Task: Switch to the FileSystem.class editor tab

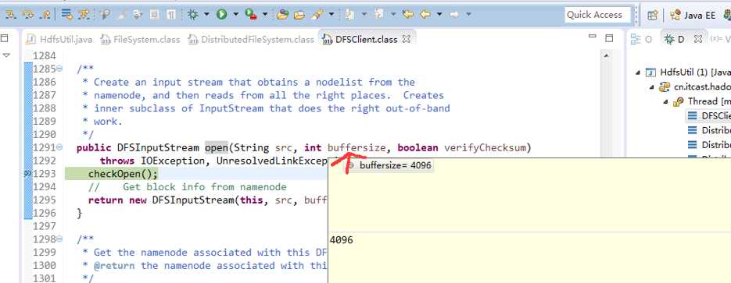Action: point(140,40)
